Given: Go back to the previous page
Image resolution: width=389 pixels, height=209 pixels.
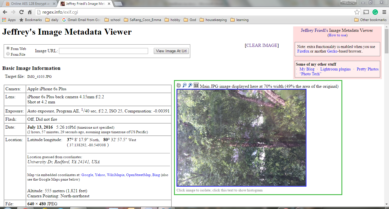Looking at the screenshot, I should (5, 12).
